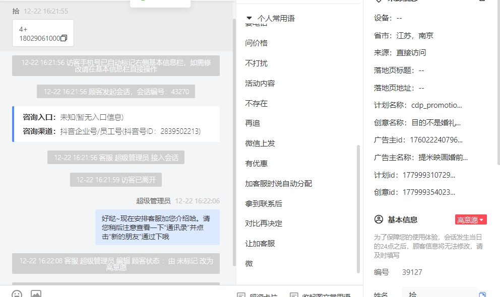The image size is (500, 297).
Task: Click the 计划名称 cdp_promotio... value
Action: tap(436, 105)
